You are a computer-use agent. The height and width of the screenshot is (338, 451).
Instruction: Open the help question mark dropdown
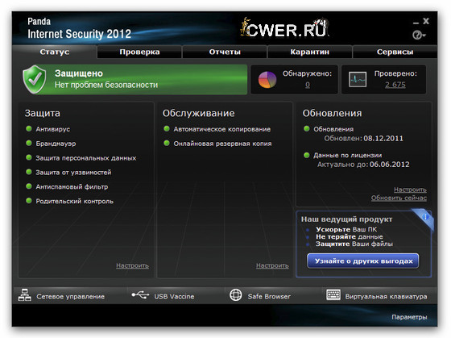tap(419, 35)
